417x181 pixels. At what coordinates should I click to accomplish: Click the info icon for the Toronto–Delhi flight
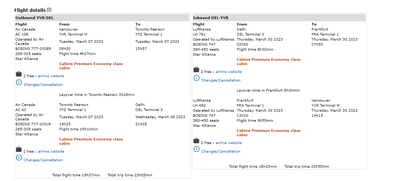click(19, 158)
